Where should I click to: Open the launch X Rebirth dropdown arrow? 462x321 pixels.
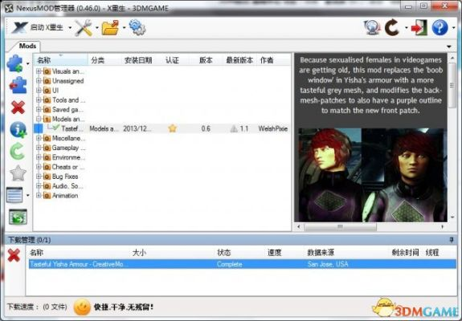70,27
